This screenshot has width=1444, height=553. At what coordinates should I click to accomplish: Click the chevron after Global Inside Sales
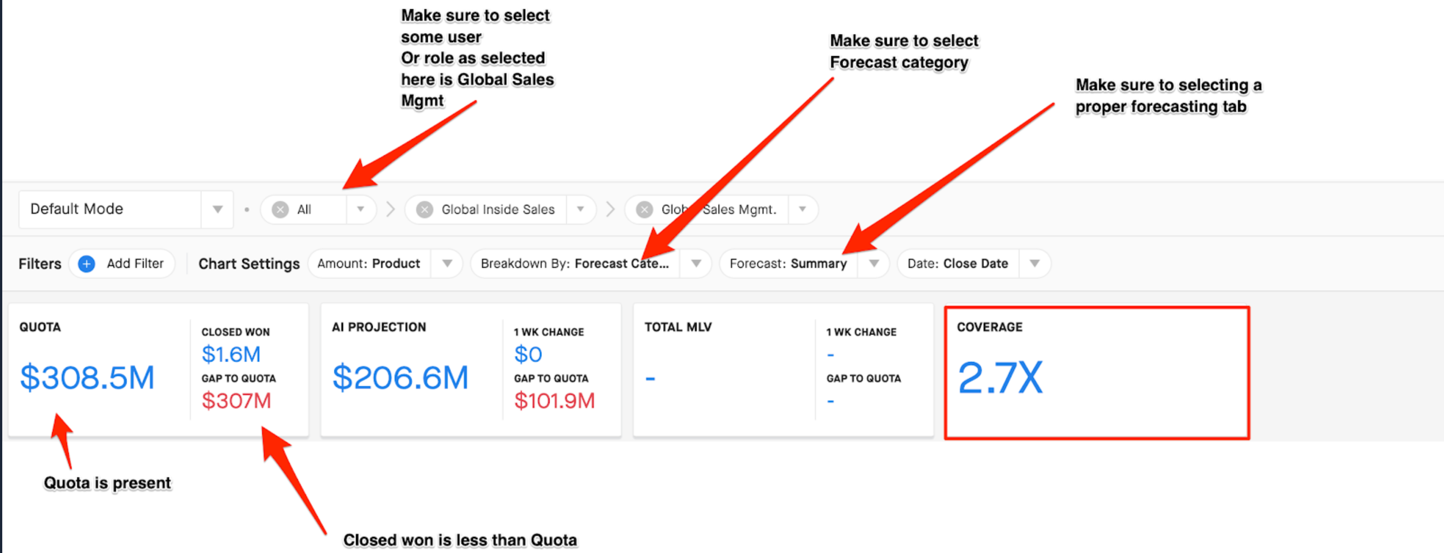point(611,209)
